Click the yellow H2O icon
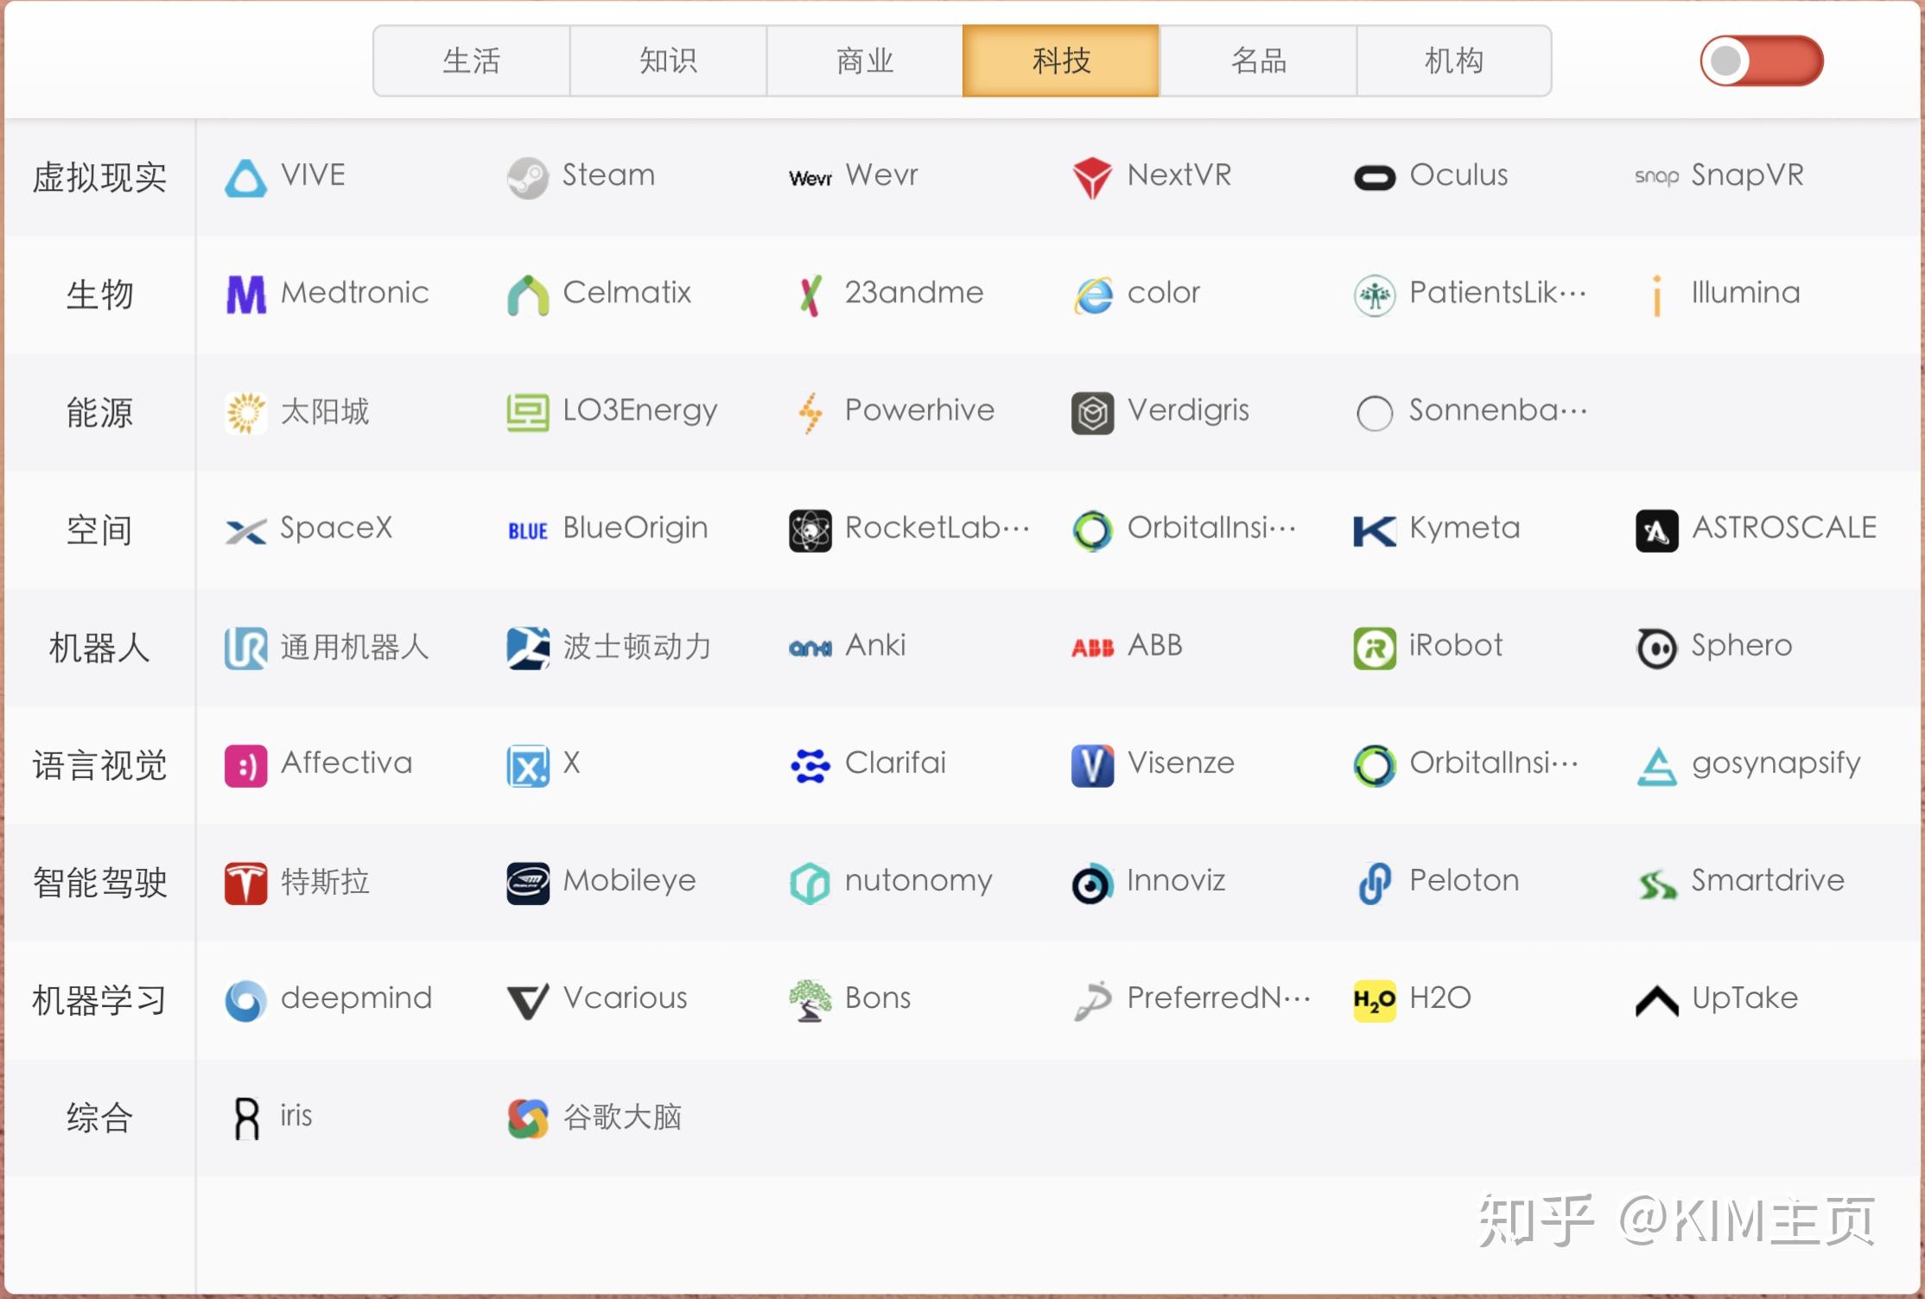This screenshot has width=1925, height=1299. coord(1374,1000)
